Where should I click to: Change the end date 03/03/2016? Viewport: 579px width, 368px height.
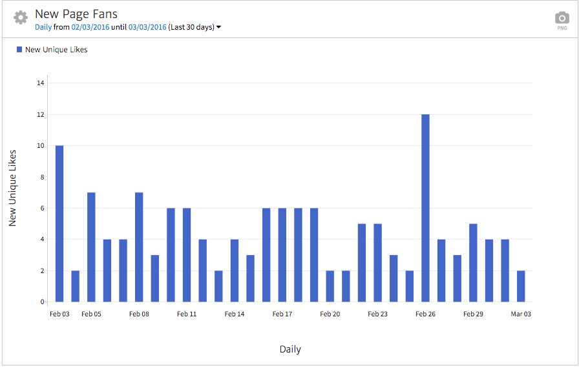pos(147,27)
